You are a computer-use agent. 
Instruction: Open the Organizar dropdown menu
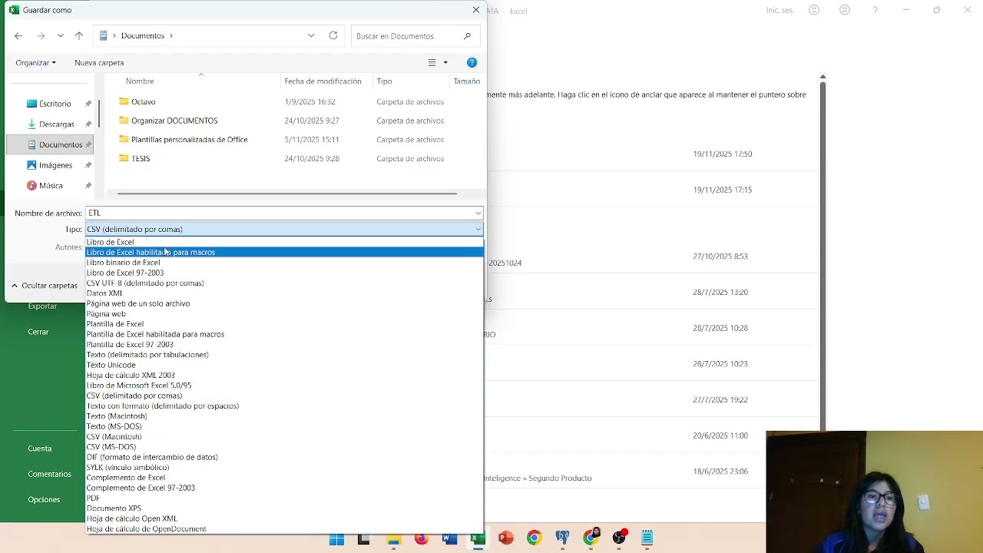[35, 63]
